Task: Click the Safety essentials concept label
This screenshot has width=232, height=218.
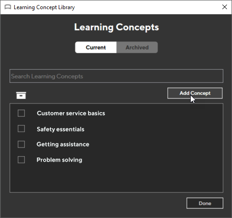Action: pos(61,129)
